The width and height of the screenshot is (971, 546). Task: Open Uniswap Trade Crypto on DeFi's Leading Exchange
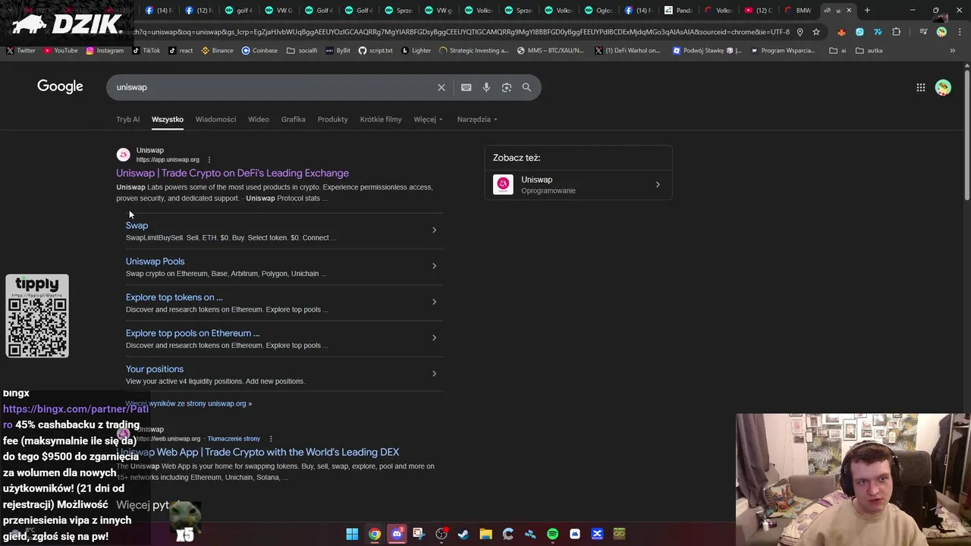(232, 173)
